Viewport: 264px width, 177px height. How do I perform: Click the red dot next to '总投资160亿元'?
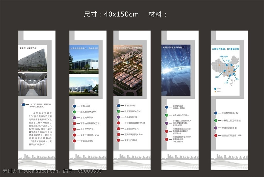point(118,129)
